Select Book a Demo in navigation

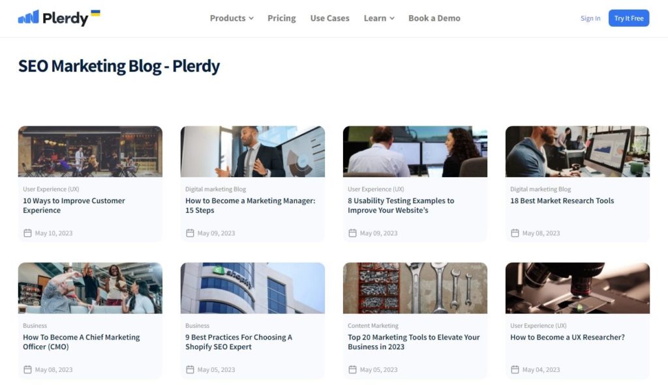434,18
